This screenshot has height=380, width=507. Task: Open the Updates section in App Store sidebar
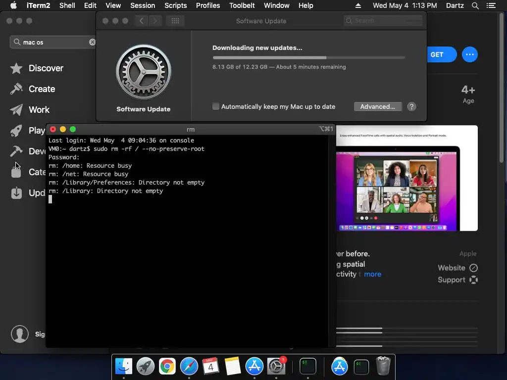point(28,193)
